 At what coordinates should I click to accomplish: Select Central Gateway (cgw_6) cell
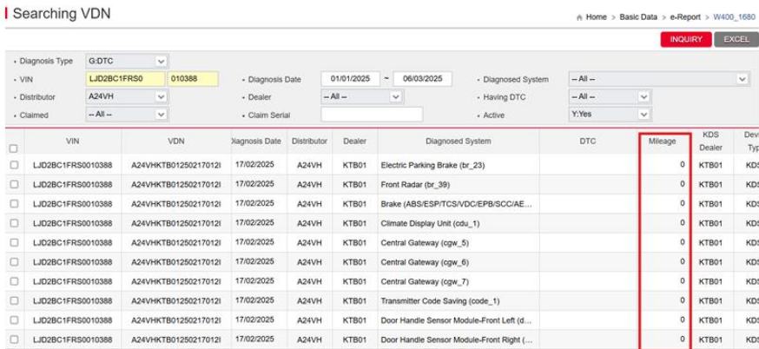(459, 262)
